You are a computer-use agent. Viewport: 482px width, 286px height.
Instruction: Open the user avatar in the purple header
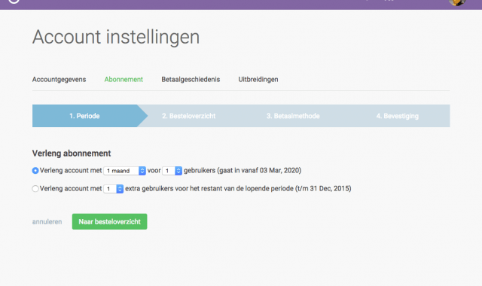click(457, 2)
